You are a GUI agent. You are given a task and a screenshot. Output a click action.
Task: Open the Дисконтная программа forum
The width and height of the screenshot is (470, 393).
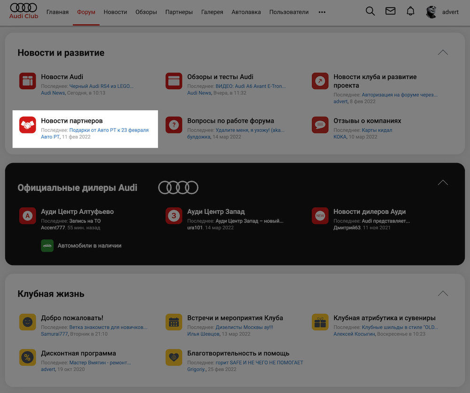tap(78, 353)
